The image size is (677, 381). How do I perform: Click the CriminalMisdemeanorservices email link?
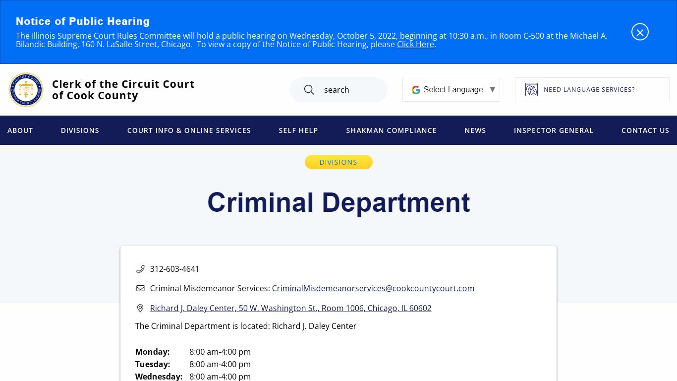coord(373,288)
